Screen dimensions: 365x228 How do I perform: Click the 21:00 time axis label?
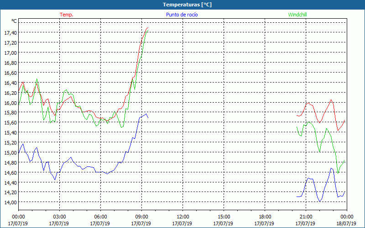[306, 217]
